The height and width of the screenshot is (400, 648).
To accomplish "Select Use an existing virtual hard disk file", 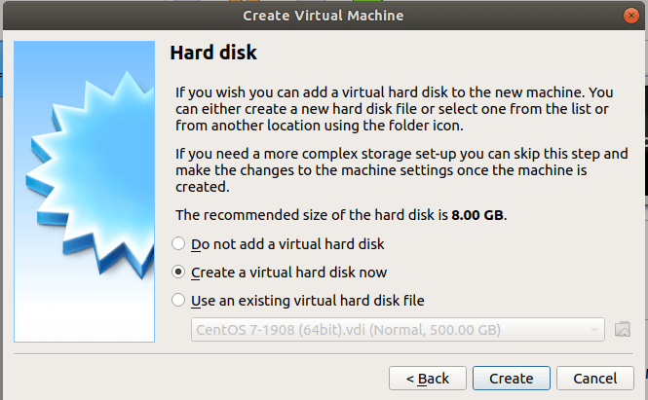I will pyautogui.click(x=178, y=300).
